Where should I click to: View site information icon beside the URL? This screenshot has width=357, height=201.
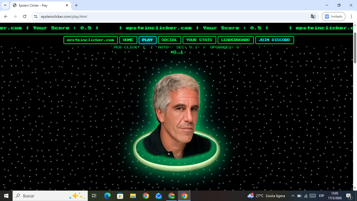pyautogui.click(x=36, y=16)
